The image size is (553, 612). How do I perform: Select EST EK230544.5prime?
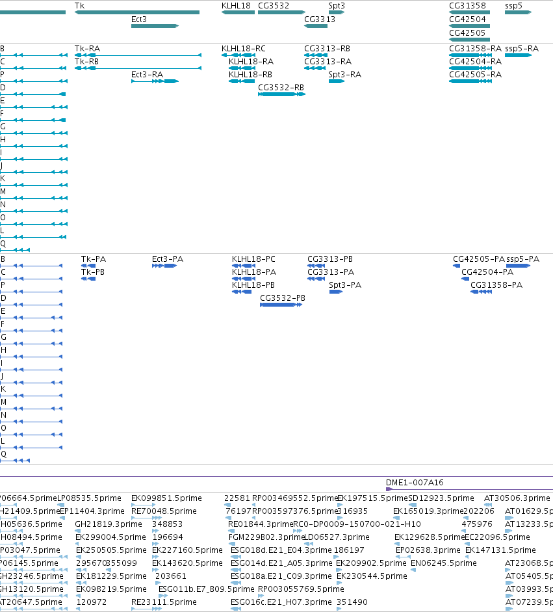(339, 583)
